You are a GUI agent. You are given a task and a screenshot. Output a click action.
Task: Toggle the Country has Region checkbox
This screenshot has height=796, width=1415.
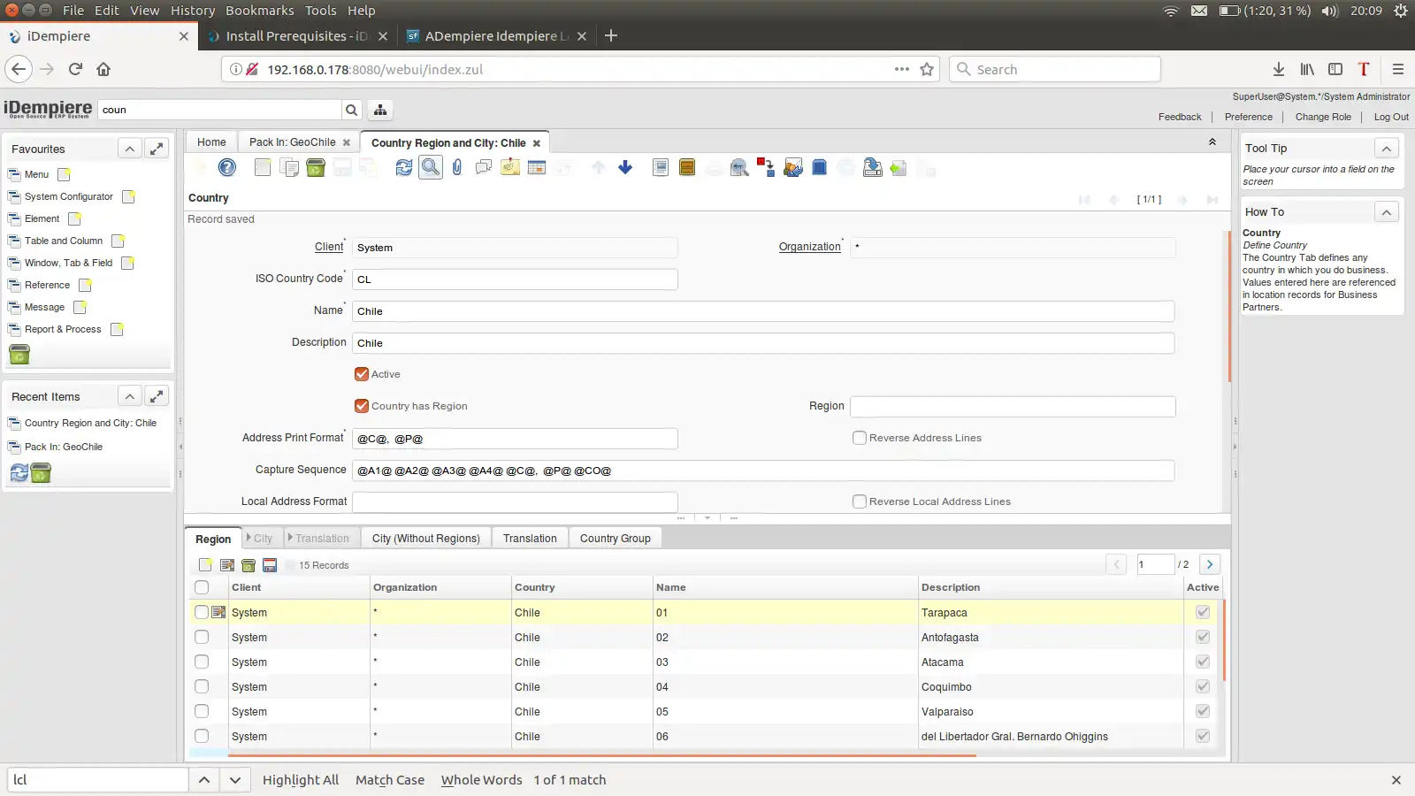coord(362,406)
